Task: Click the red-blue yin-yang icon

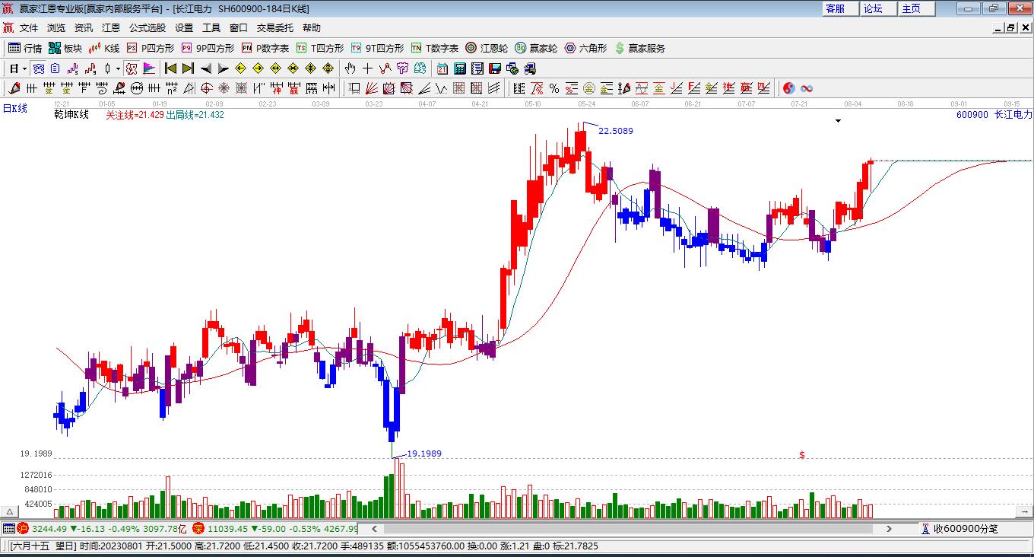Action: [x=789, y=88]
